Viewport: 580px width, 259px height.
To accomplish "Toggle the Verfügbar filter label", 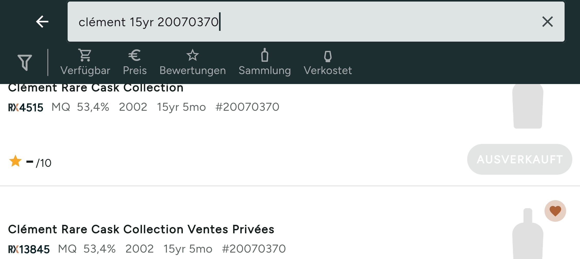I will tap(85, 70).
